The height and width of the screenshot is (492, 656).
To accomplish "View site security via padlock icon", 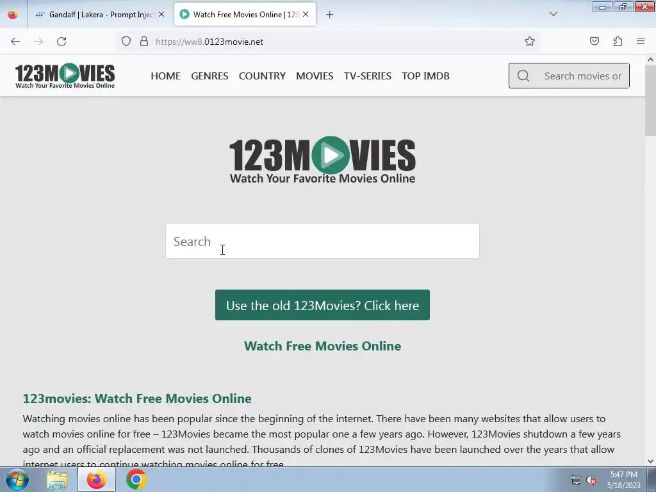I will pyautogui.click(x=144, y=42).
